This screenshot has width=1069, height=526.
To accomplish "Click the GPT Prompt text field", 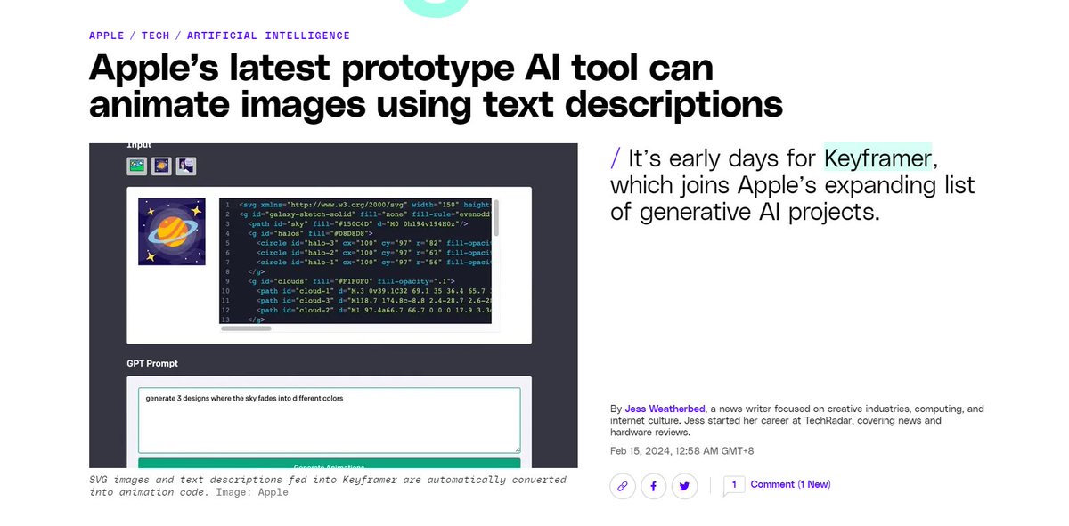I will coord(330,420).
